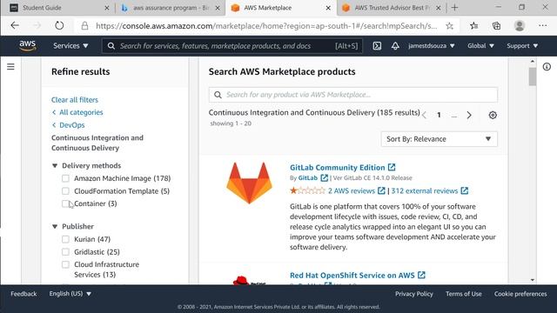Open the Red Hat OpenShift Service on AWS link
The image size is (557, 313).
coord(352,275)
